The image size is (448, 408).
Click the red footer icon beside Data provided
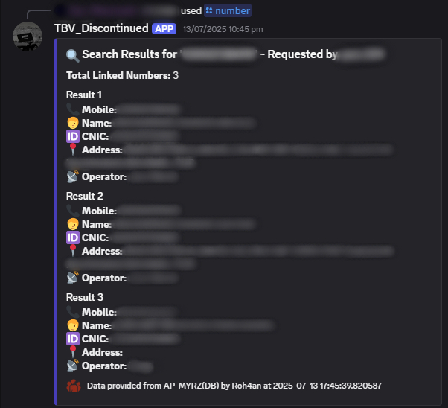click(x=74, y=386)
